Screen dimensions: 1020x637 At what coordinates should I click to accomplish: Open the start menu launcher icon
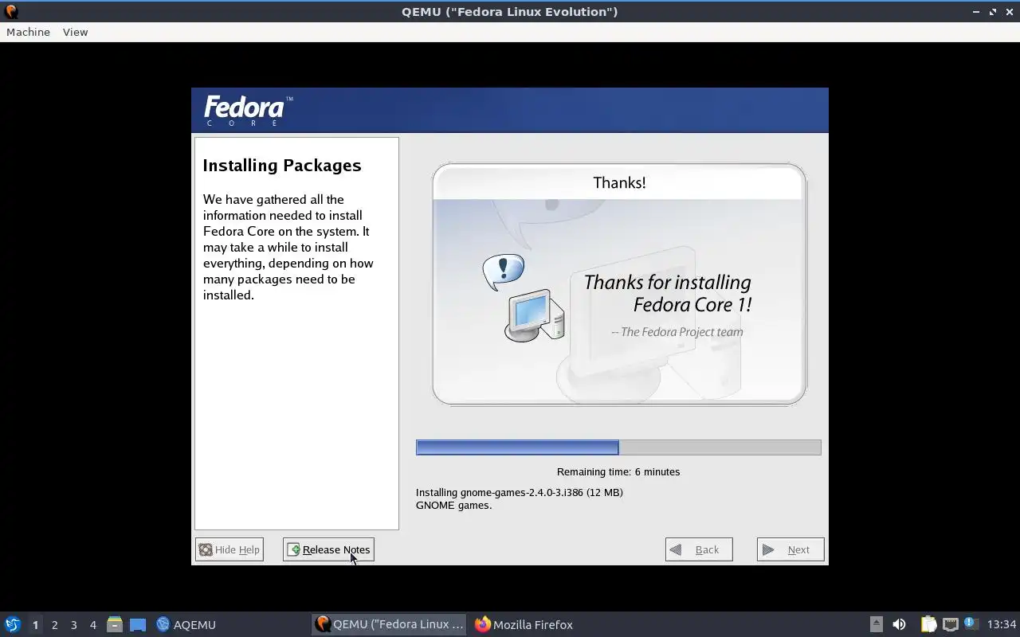(12, 624)
